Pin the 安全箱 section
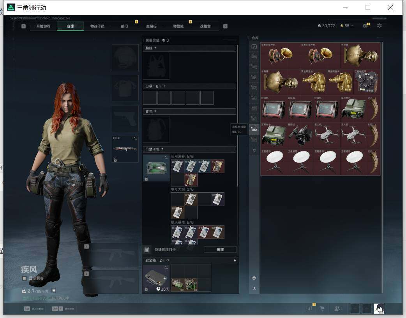The height and width of the screenshot is (318, 406). pos(235,260)
